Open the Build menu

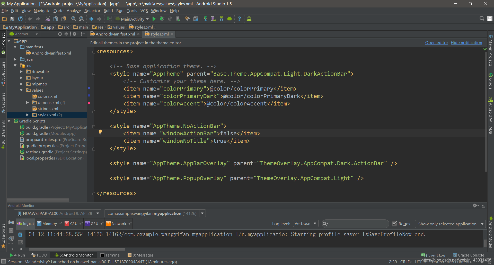[108, 11]
